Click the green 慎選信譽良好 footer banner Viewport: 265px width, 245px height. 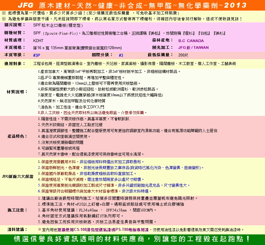132,239
